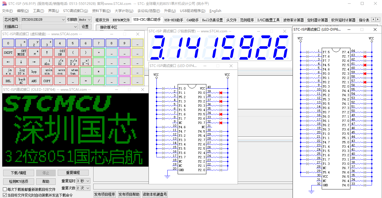Click the e^x / ln key
Image resolution: width=382 pixels, height=198 pixels.
pyautogui.click(x=8, y=72)
